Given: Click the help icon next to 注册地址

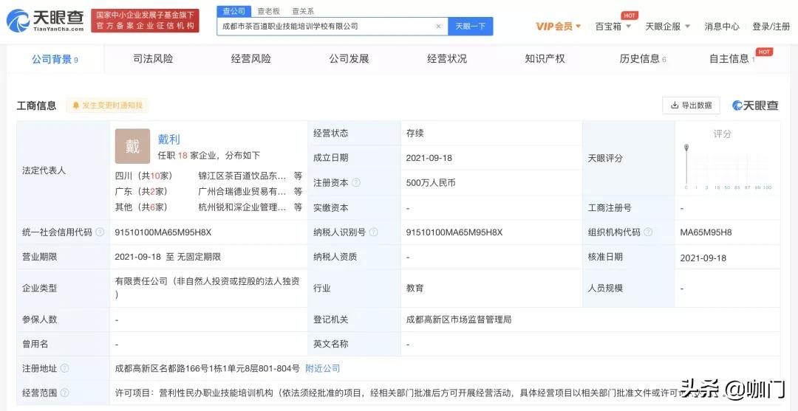Looking at the screenshot, I should tap(65, 368).
